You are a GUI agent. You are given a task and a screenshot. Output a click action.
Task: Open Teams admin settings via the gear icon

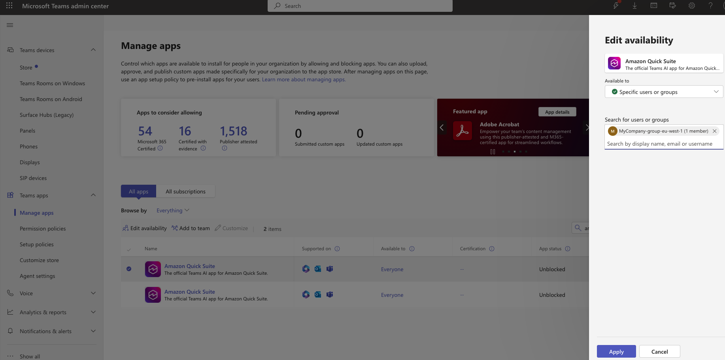(x=691, y=6)
